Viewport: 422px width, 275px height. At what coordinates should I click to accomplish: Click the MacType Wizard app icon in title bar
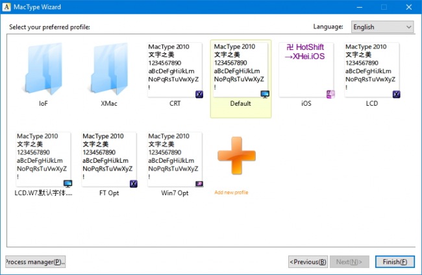pos(6,7)
